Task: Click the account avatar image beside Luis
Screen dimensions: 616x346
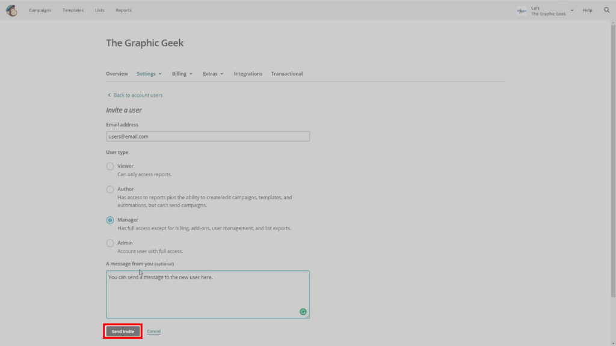Action: tap(522, 11)
